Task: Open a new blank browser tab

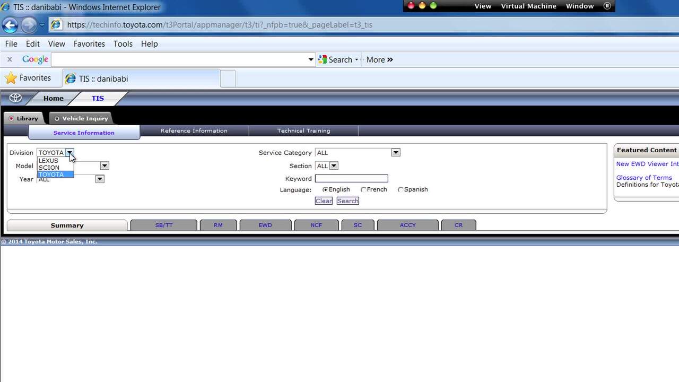Action: pyautogui.click(x=228, y=79)
